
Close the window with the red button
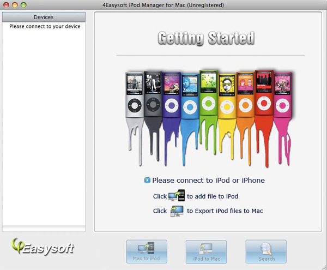[6, 5]
